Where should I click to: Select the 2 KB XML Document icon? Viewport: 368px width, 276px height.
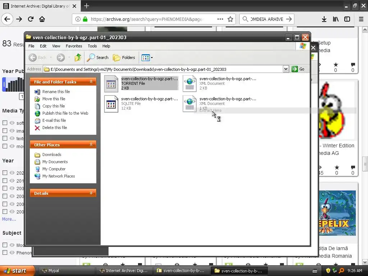pyautogui.click(x=189, y=83)
